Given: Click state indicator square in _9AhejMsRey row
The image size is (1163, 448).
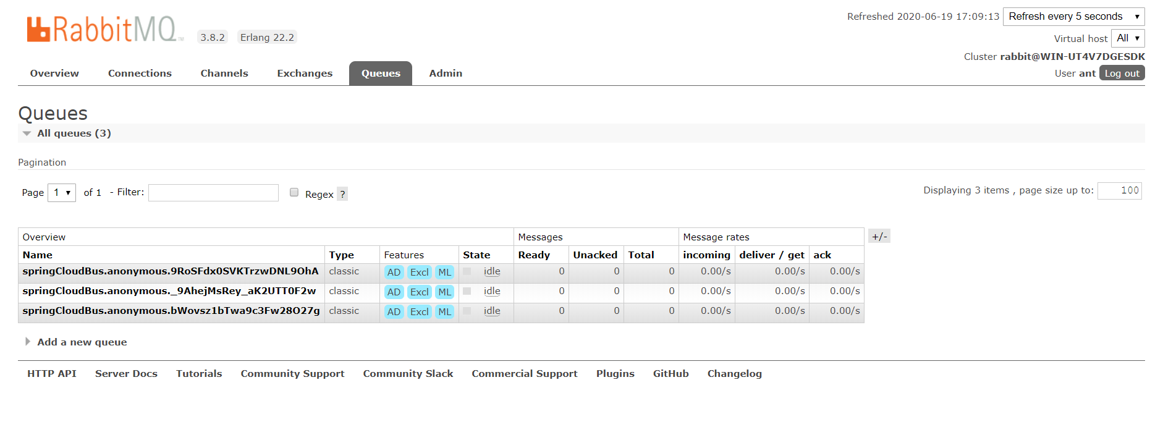Looking at the screenshot, I should click(467, 291).
